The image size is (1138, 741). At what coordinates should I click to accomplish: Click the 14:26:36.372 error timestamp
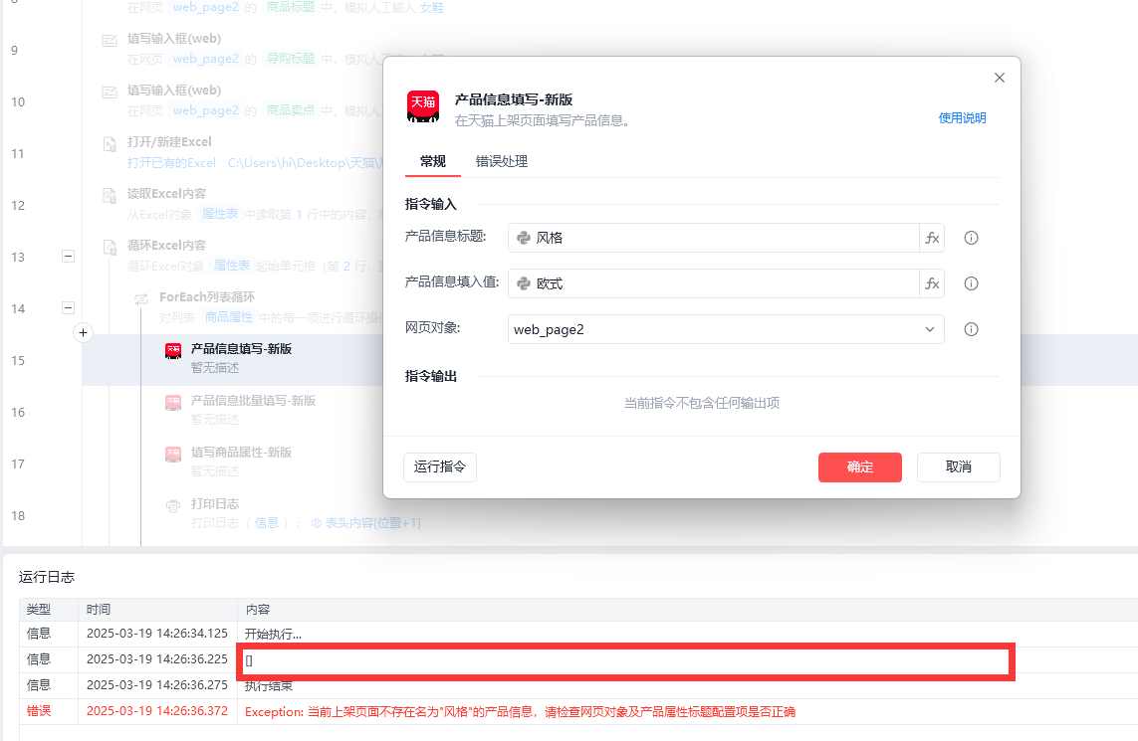tap(156, 711)
